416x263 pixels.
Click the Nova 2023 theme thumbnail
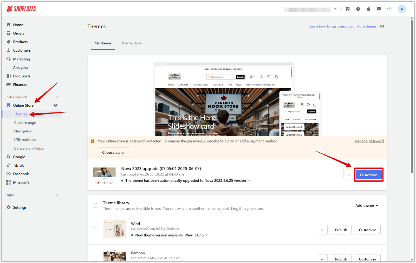pyautogui.click(x=104, y=175)
